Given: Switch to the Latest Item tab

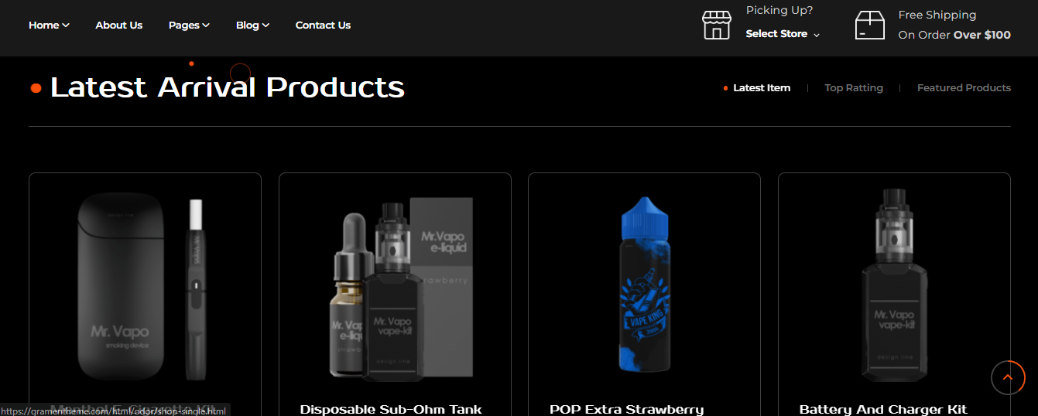Looking at the screenshot, I should (x=762, y=88).
